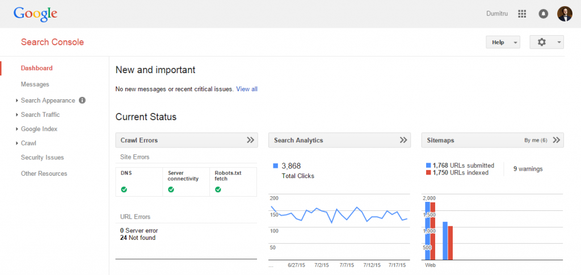581x275 pixels.
Task: Click the View all link
Action: point(247,89)
